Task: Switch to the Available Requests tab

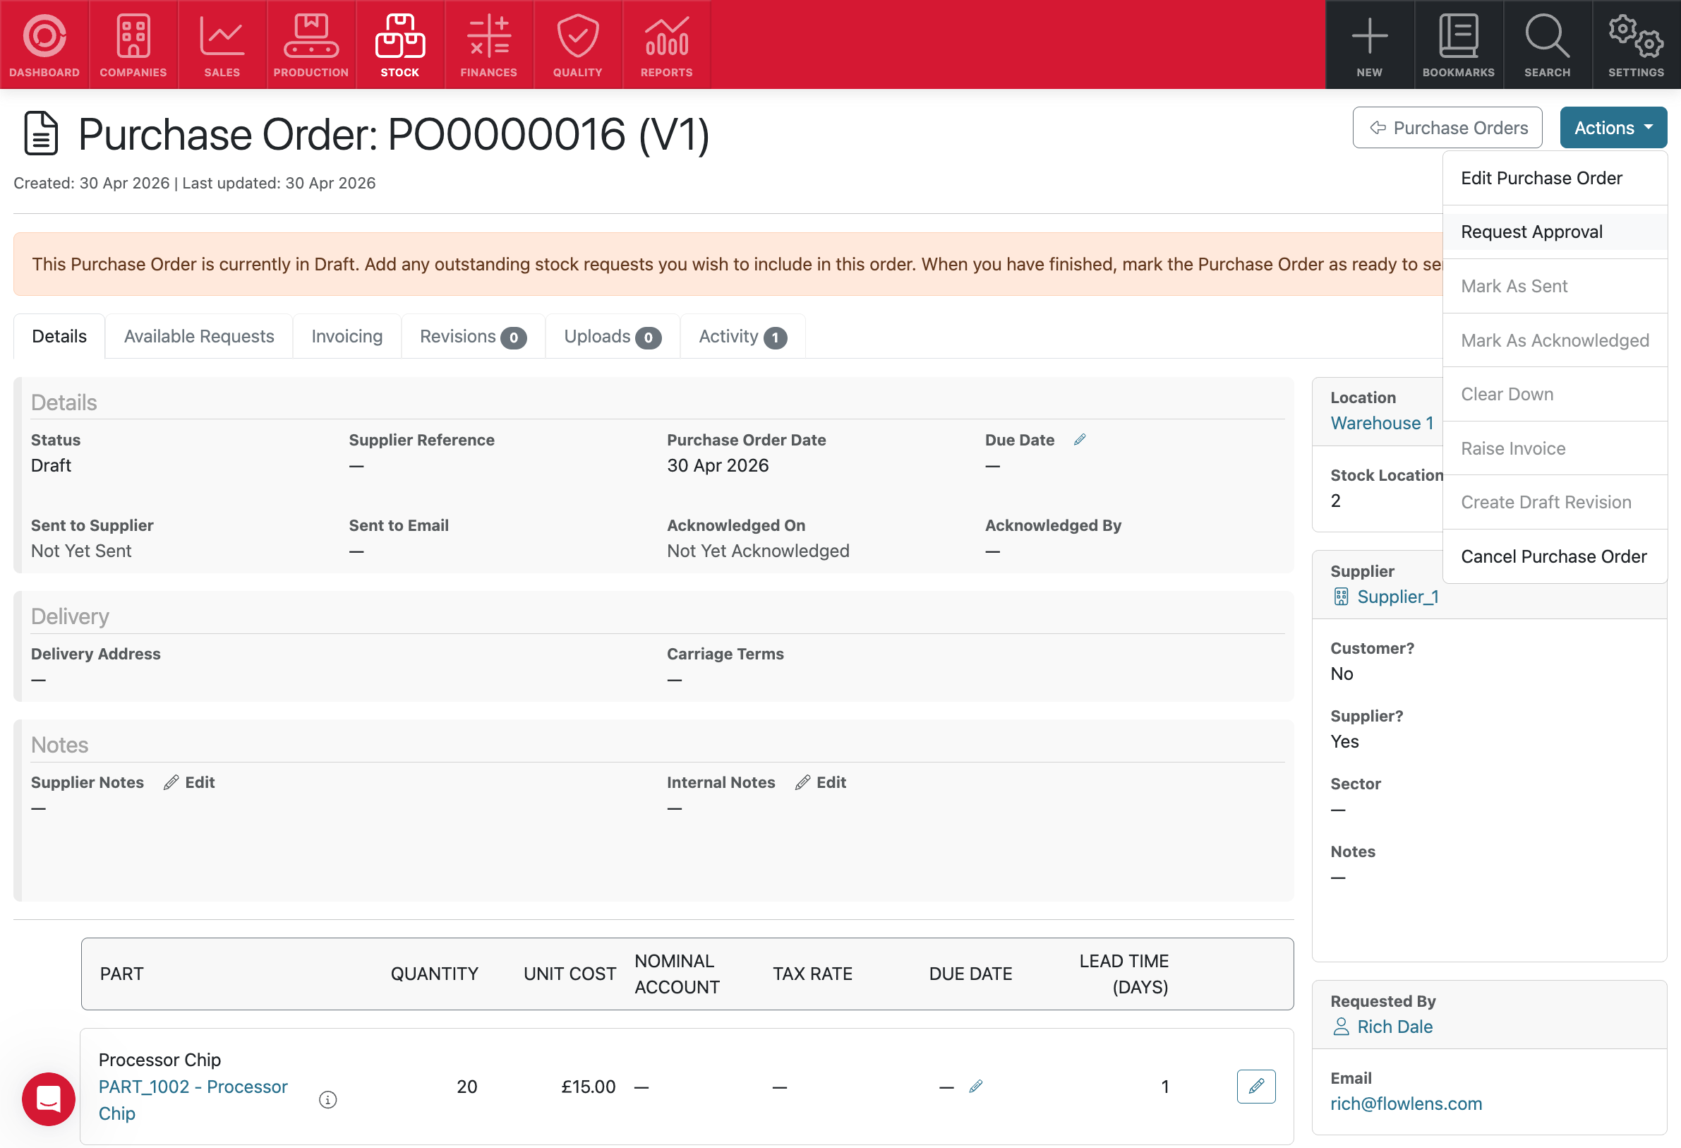Action: 199,336
